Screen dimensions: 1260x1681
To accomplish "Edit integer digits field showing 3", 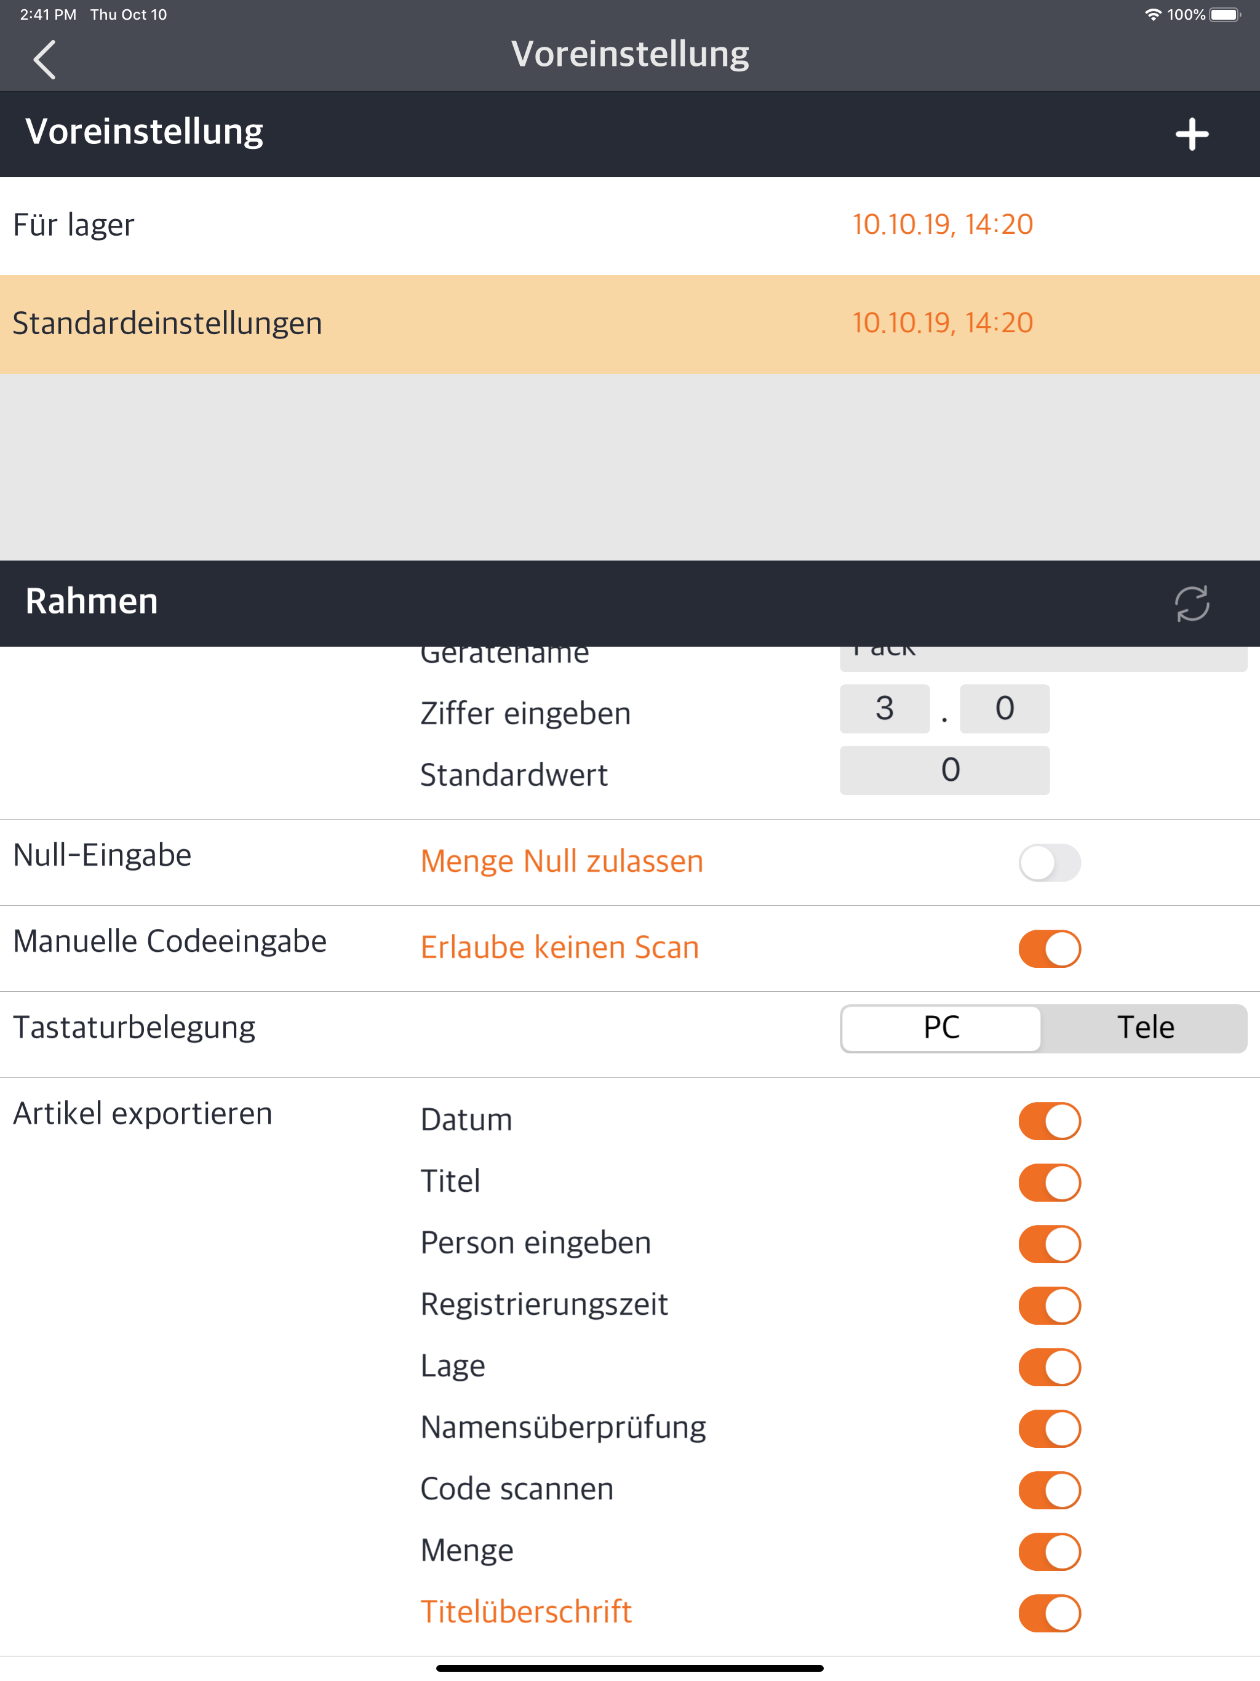I will [884, 709].
